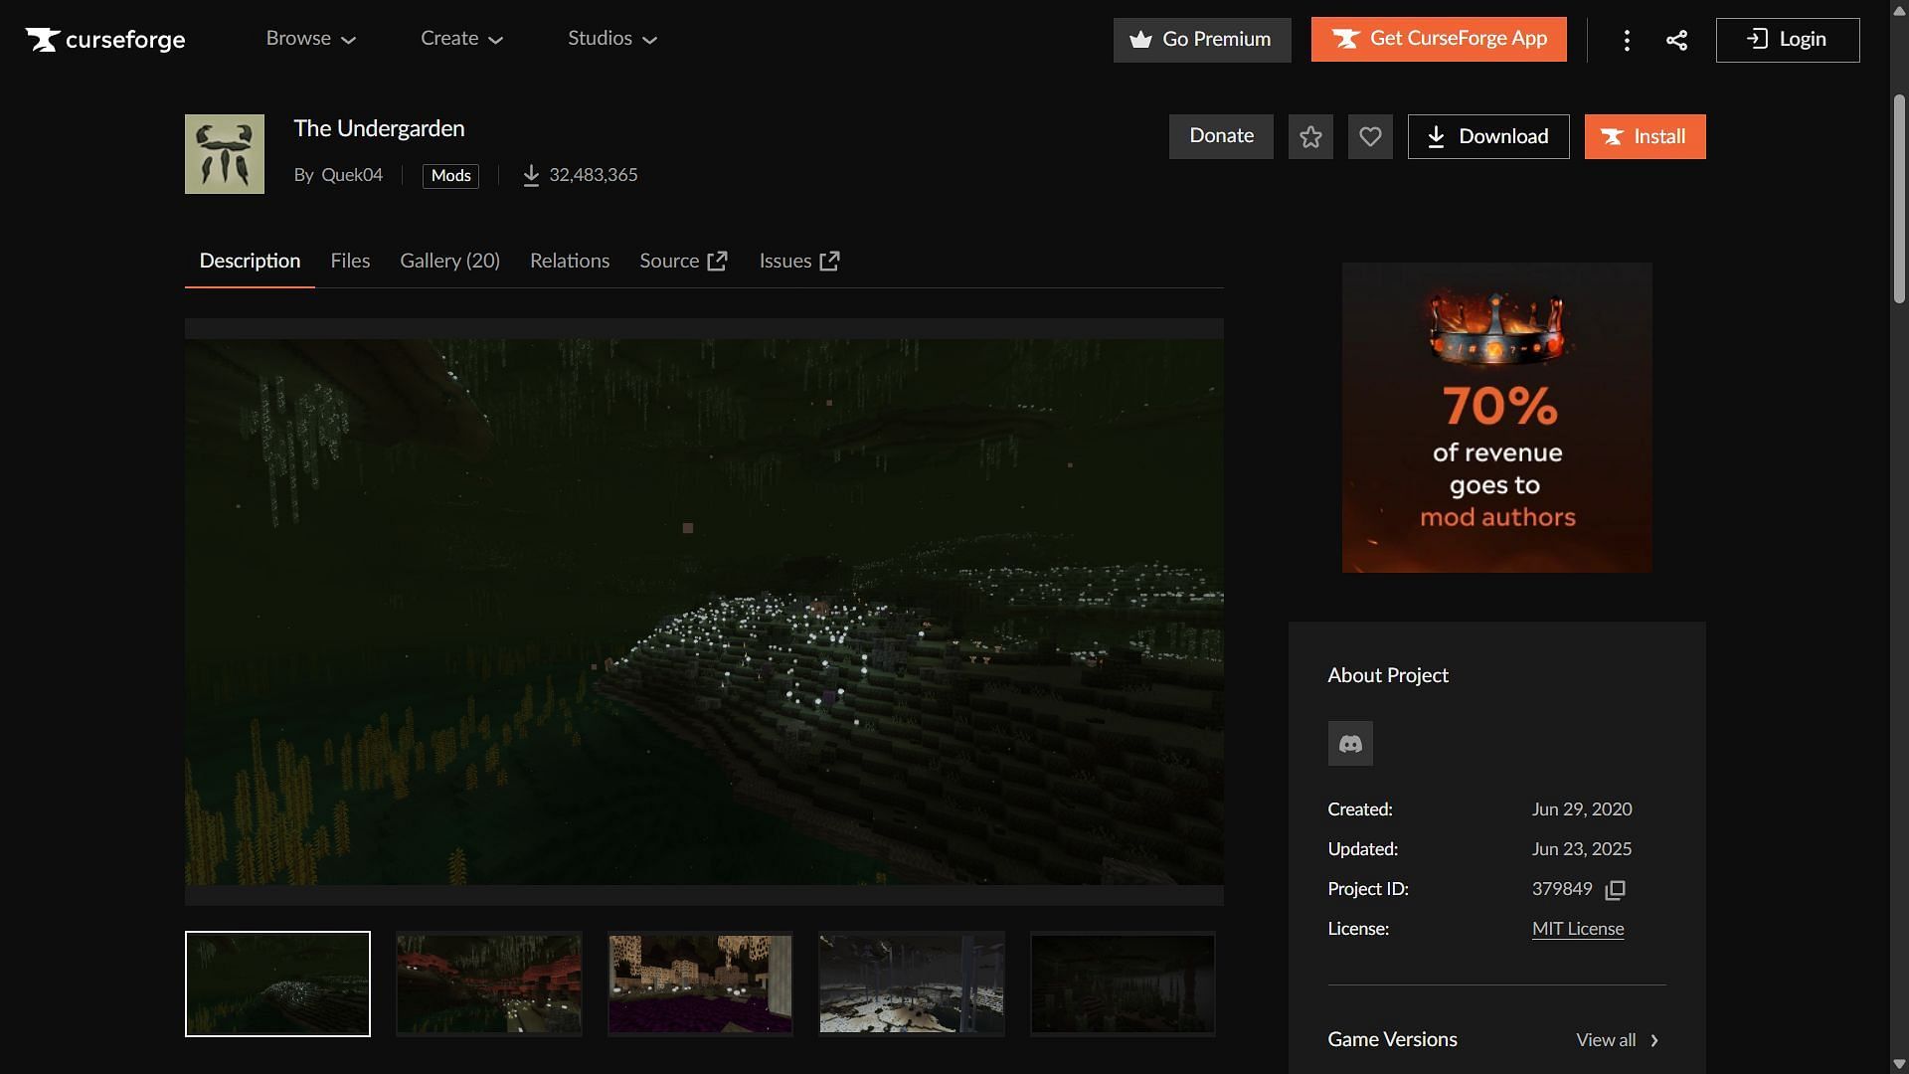Click the Mods category tag
1909x1074 pixels.
coord(450,176)
